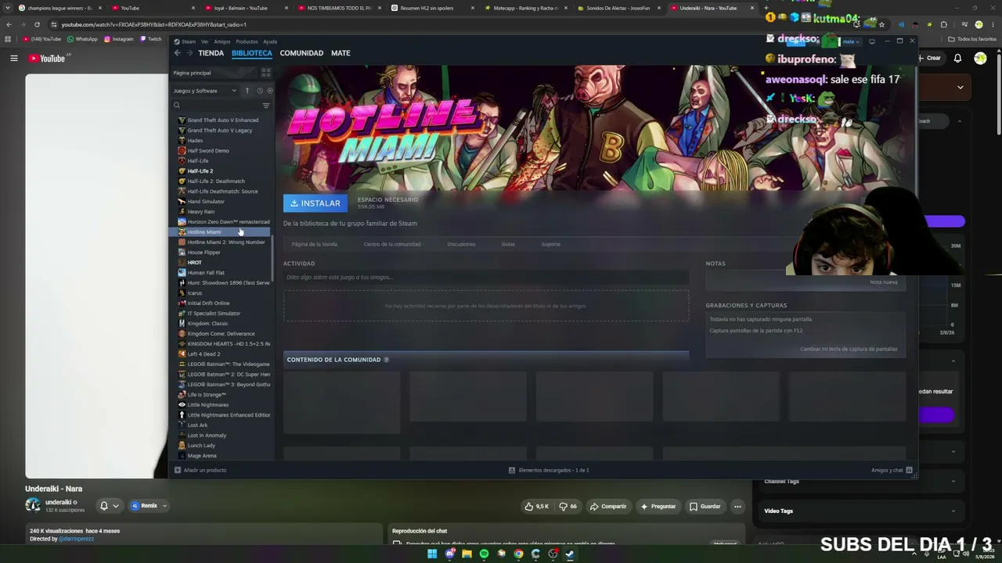This screenshot has width=1002, height=563.
Task: Switch to the toyal - Balmain browser tab
Action: click(x=247, y=8)
